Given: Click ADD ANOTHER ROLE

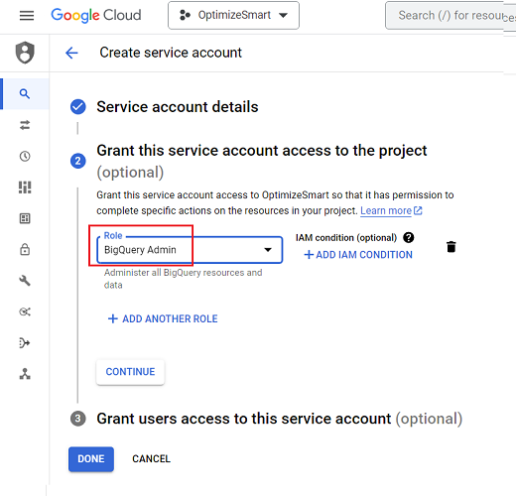Looking at the screenshot, I should tap(163, 318).
